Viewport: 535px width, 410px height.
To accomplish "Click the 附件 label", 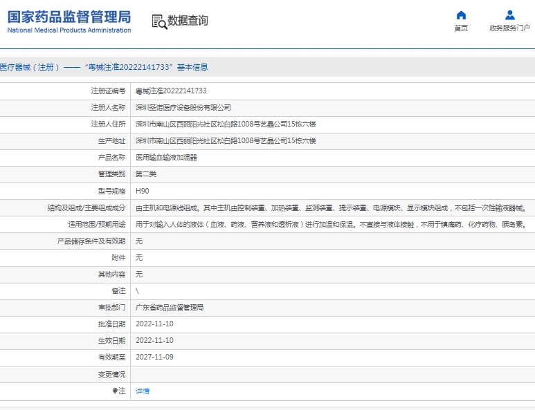I will point(118,258).
